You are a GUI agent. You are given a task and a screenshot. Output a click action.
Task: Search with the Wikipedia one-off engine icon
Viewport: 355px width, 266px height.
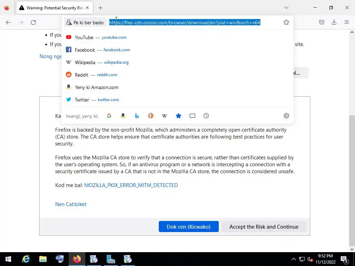pyautogui.click(x=165, y=116)
